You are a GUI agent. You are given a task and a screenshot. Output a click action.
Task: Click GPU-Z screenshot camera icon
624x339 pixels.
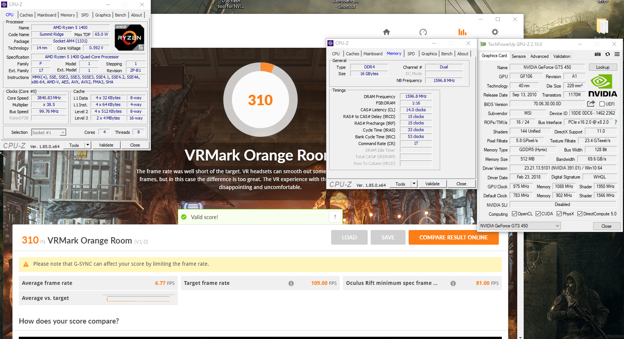598,54
